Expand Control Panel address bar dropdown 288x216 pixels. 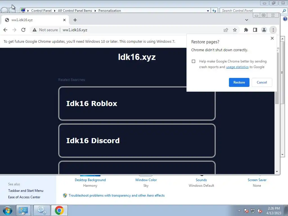tap(208, 11)
